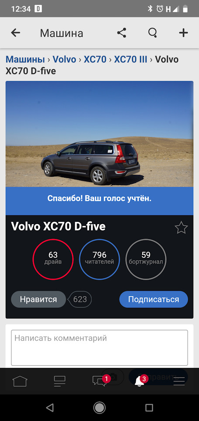Image resolution: width=199 pixels, height=421 pixels.
Task: Open search with magnifier icon
Action: pyautogui.click(x=153, y=33)
